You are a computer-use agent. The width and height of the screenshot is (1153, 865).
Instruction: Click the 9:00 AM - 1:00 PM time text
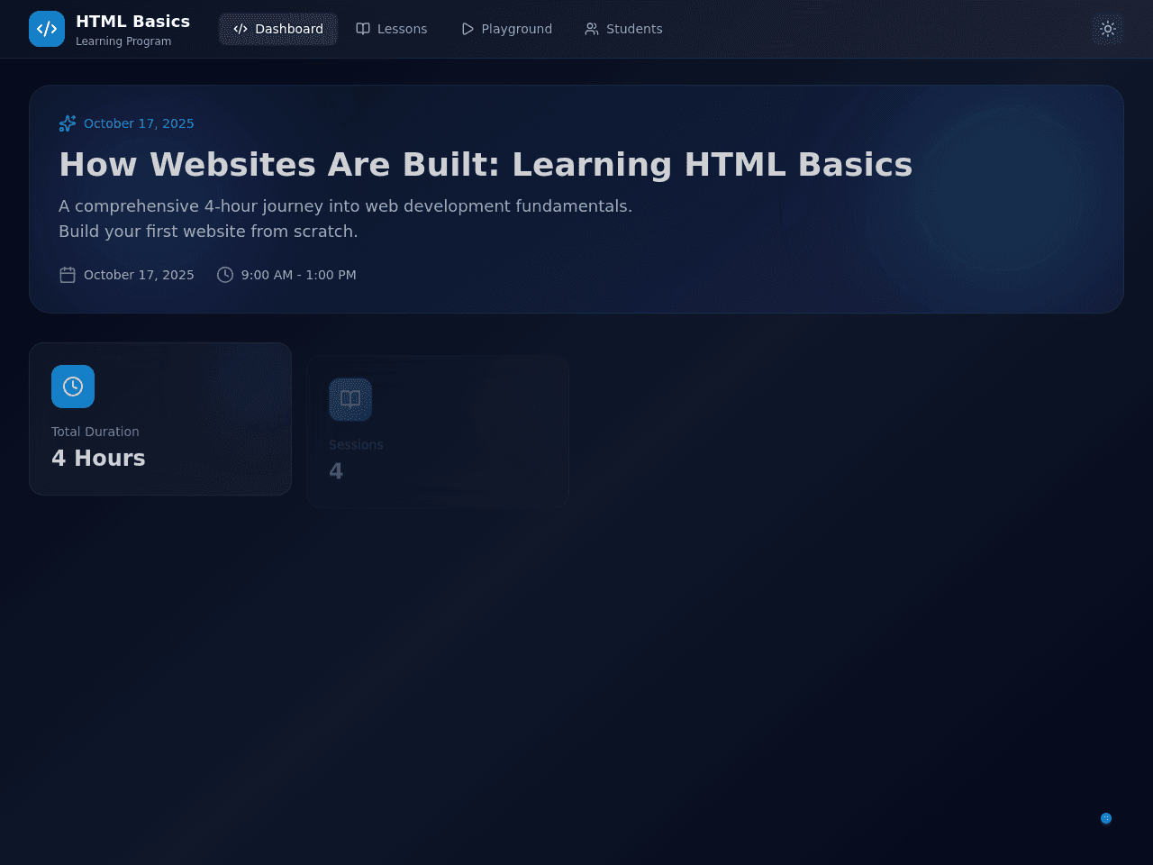pyautogui.click(x=299, y=275)
